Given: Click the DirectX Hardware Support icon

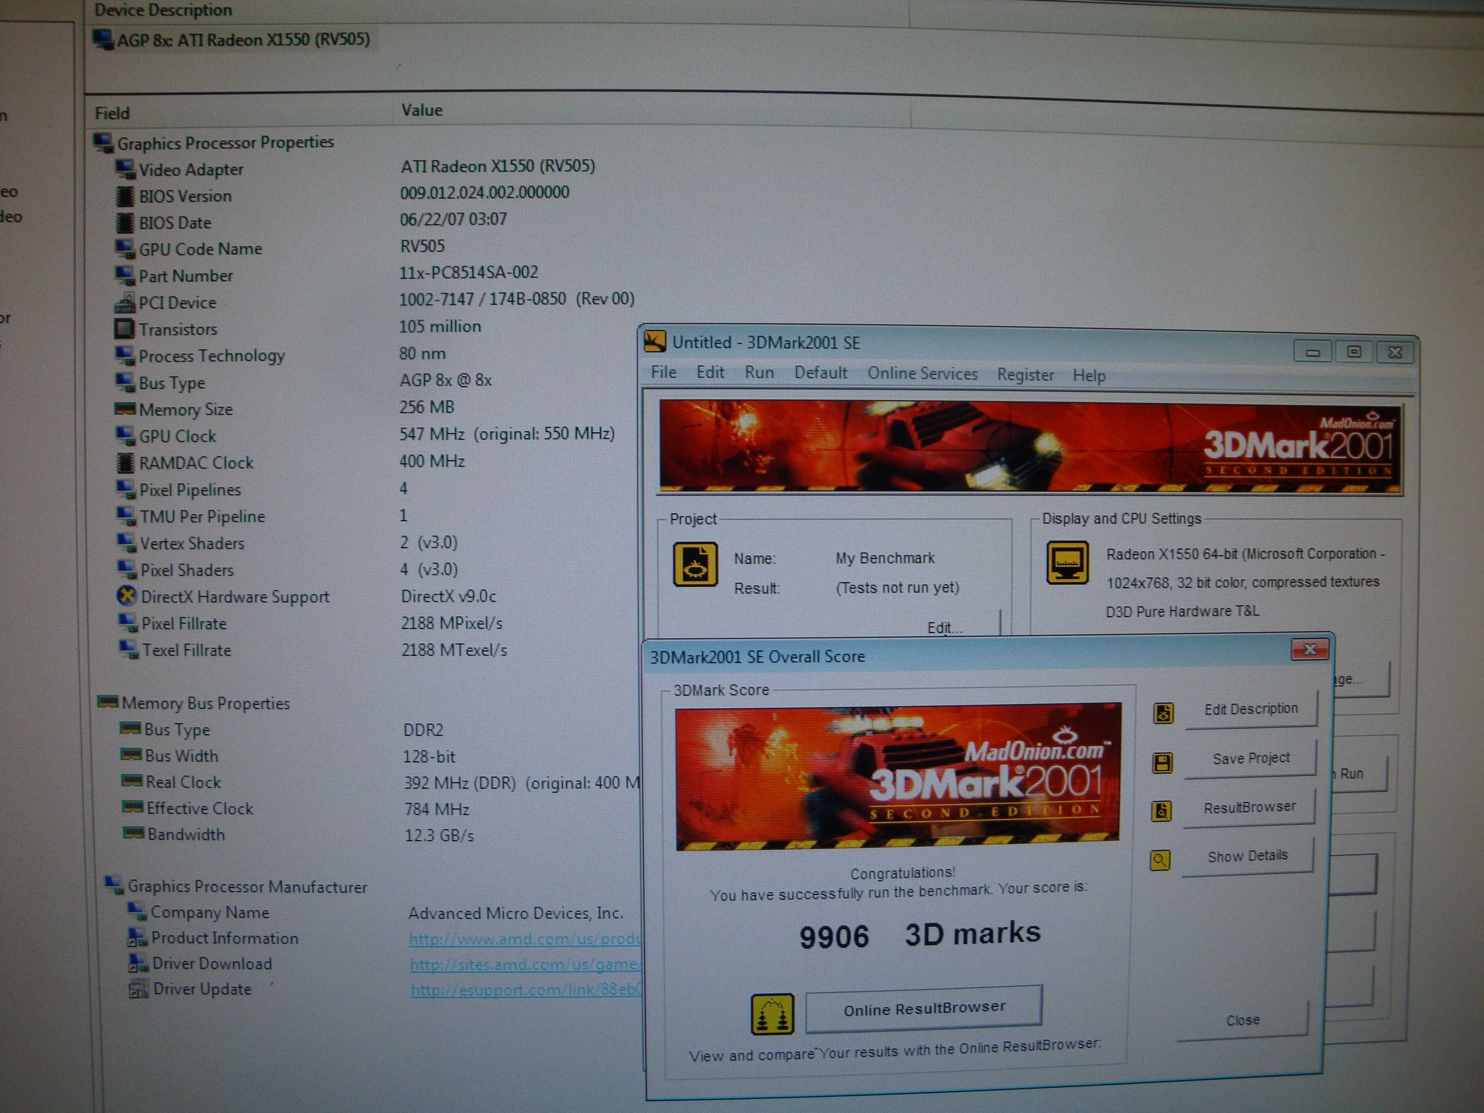Looking at the screenshot, I should coord(126,596).
